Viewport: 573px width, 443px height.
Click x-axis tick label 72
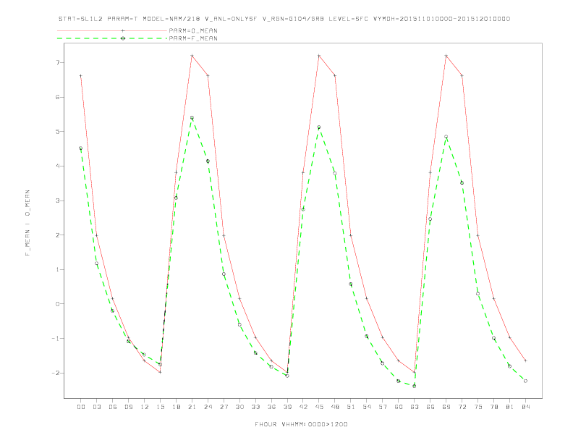[x=462, y=407]
